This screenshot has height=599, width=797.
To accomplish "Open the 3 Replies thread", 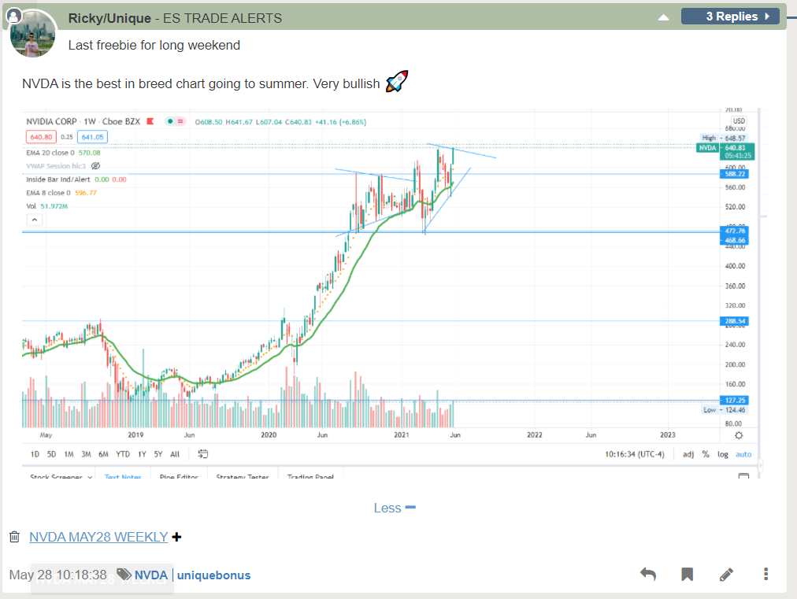I will (730, 17).
